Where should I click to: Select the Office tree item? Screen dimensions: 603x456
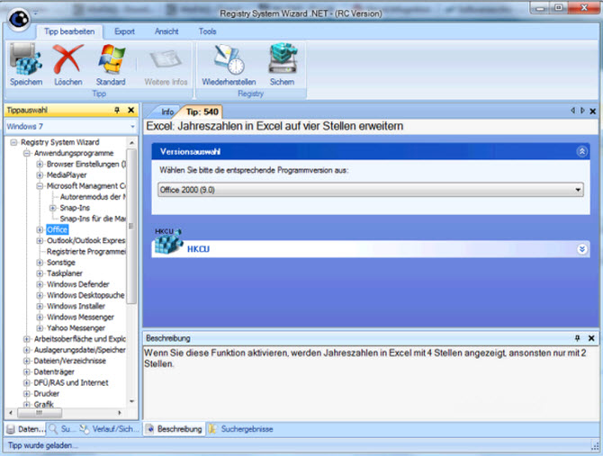[x=57, y=229]
